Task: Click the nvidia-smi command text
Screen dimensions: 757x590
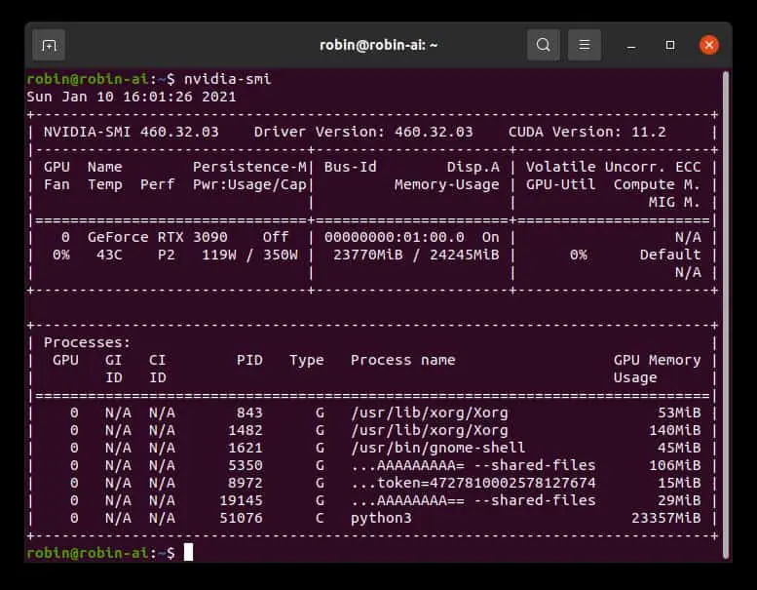Action: (227, 79)
